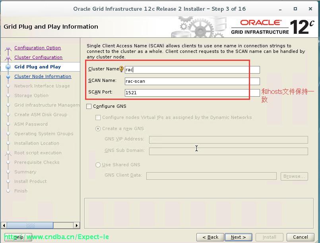This screenshot has width=320, height=243.
Task: Click Prerequisite Checks step
Action: (x=37, y=162)
